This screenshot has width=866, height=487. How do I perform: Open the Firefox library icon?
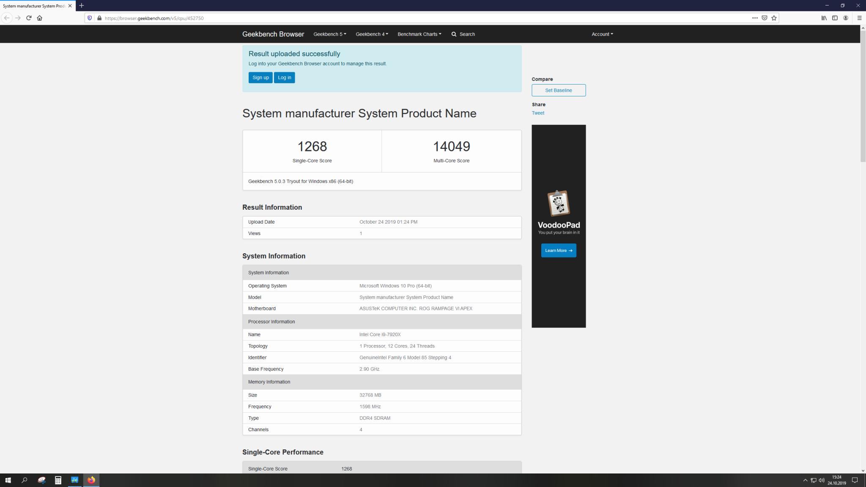pos(824,18)
